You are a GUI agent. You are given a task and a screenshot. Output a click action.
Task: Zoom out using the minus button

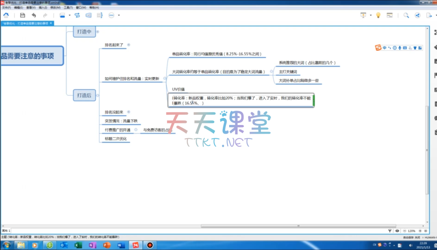(x=403, y=231)
